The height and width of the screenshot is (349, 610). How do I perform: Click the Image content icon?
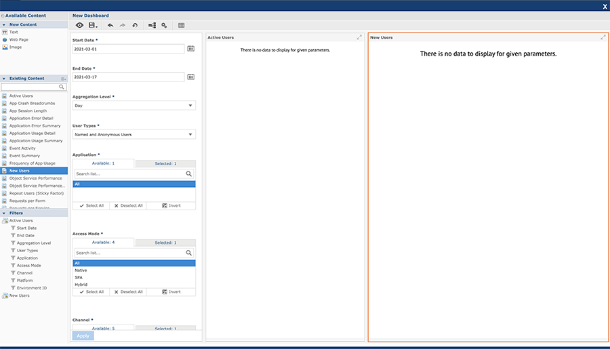(5, 47)
